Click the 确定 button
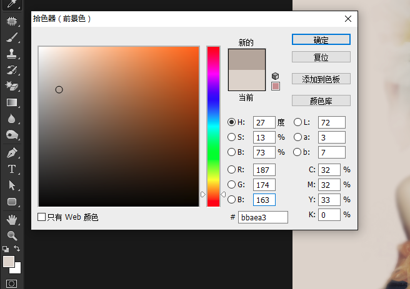The width and height of the screenshot is (410, 289). 321,39
